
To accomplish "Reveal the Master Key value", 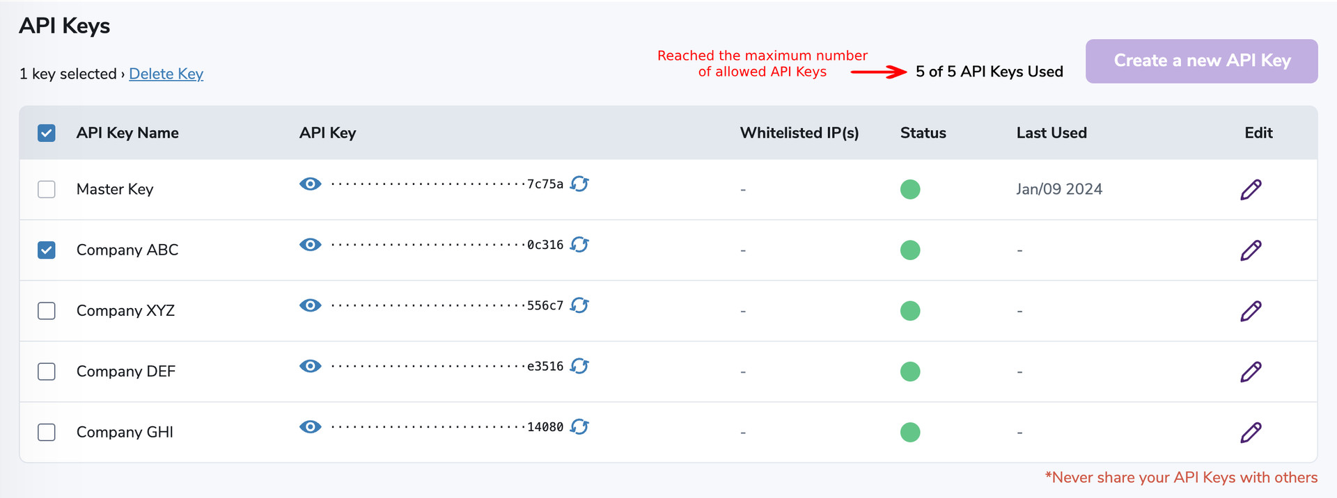I will coord(311,184).
